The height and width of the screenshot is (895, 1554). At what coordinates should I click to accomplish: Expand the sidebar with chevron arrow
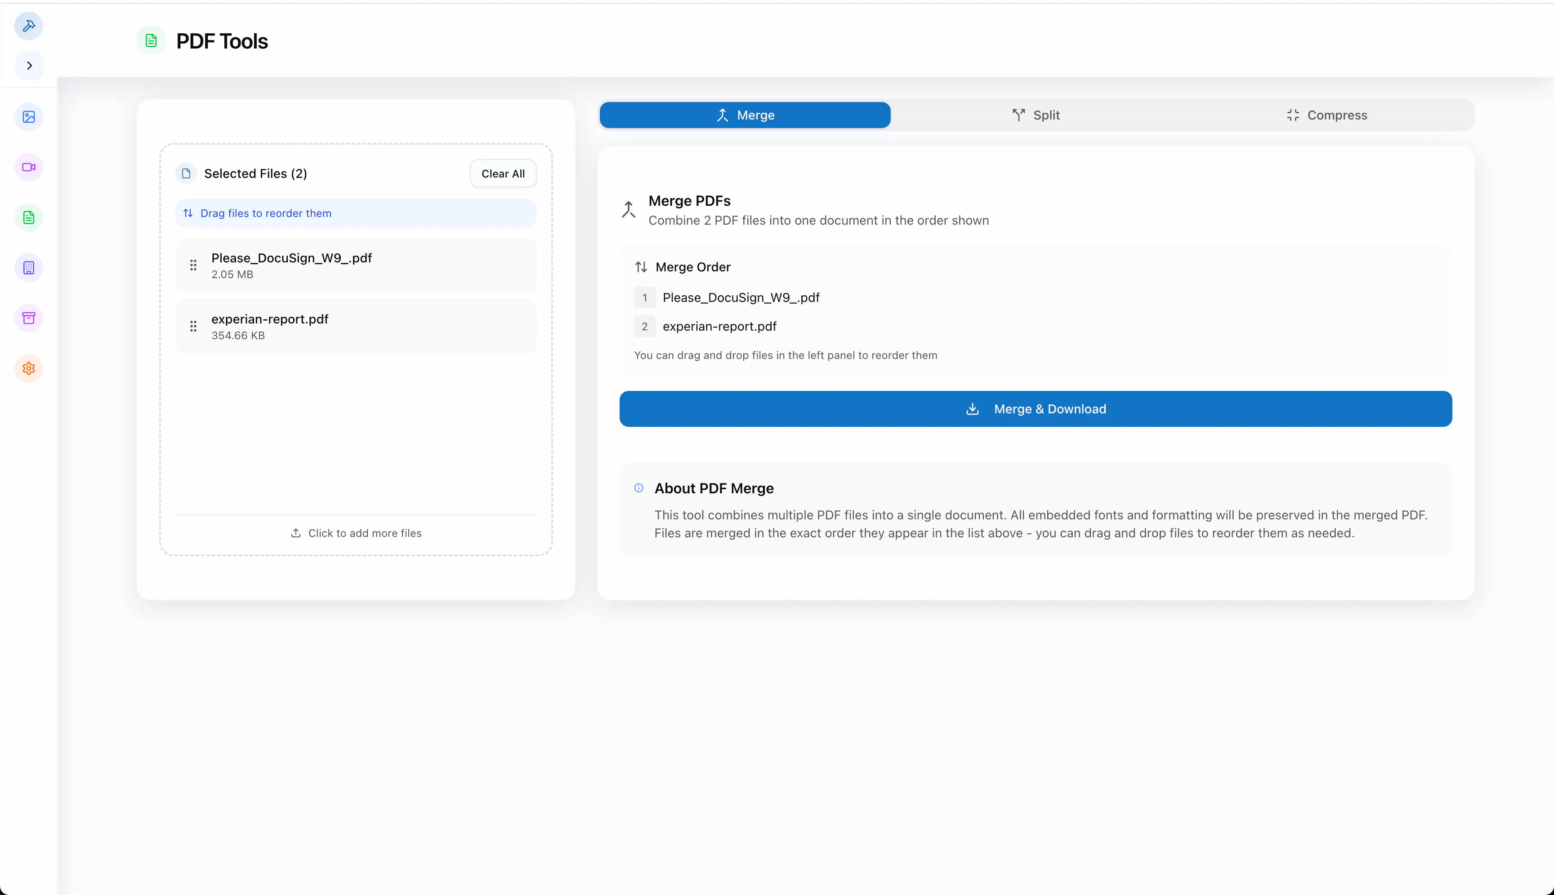pos(29,66)
